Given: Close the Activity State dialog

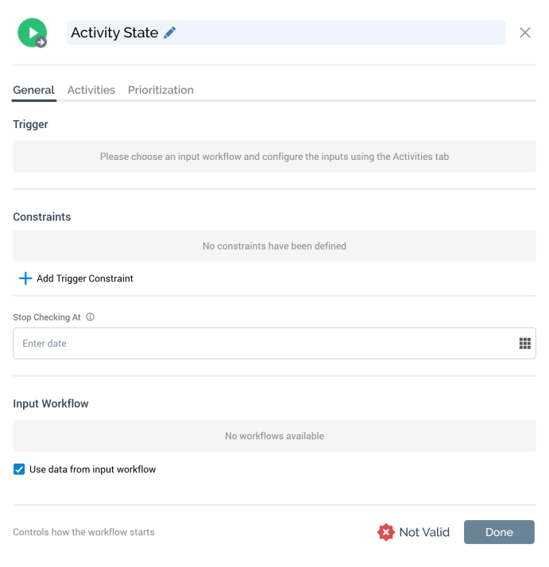Looking at the screenshot, I should pos(525,33).
